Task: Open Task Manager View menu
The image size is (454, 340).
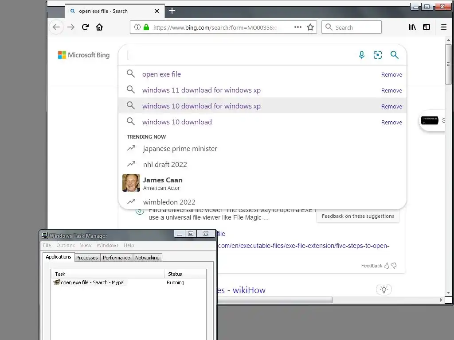Action: click(x=86, y=245)
